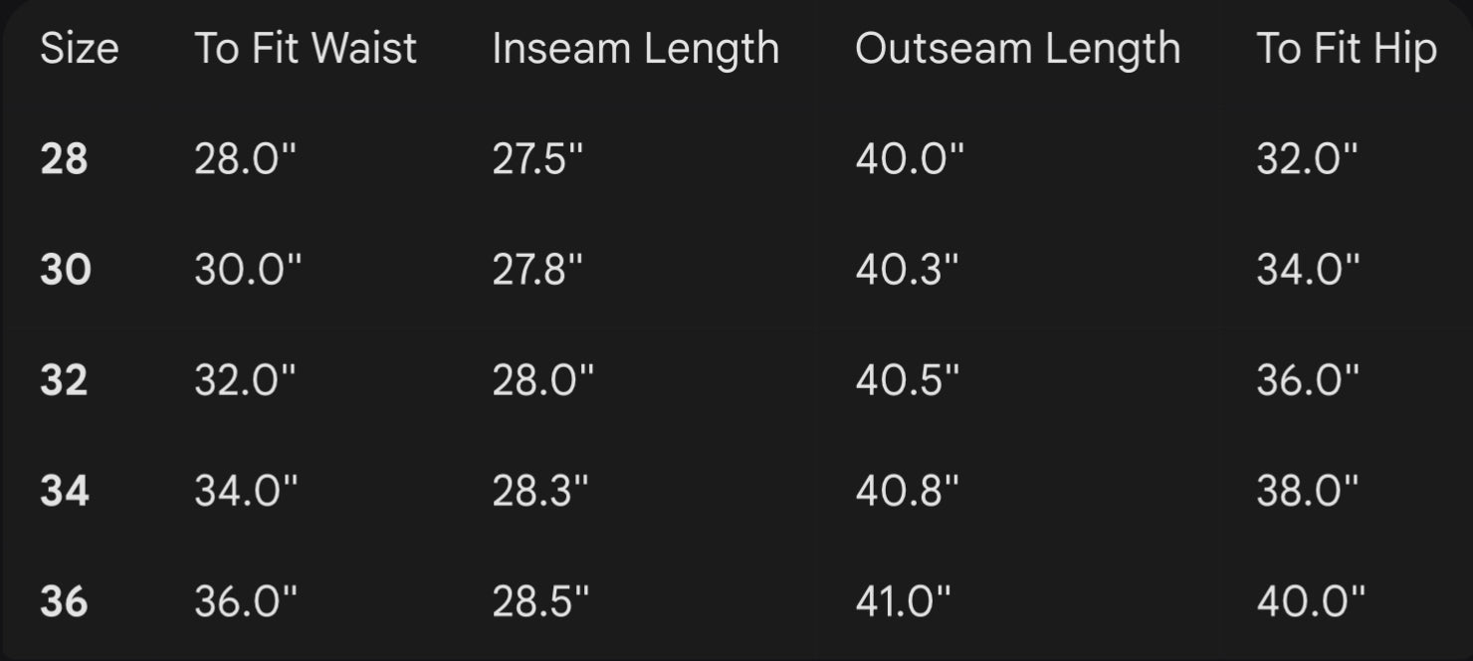1473x661 pixels.
Task: Click the 34.0" waist value for size 34
Action: click(x=246, y=491)
